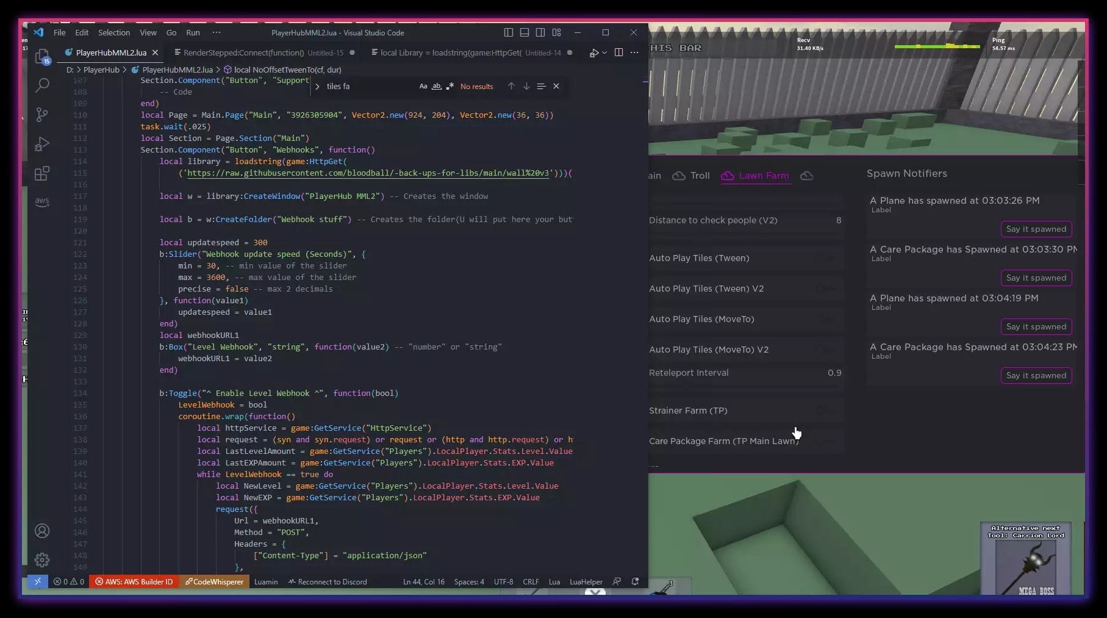Open the Edit menu
This screenshot has height=618, width=1107.
pyautogui.click(x=82, y=32)
